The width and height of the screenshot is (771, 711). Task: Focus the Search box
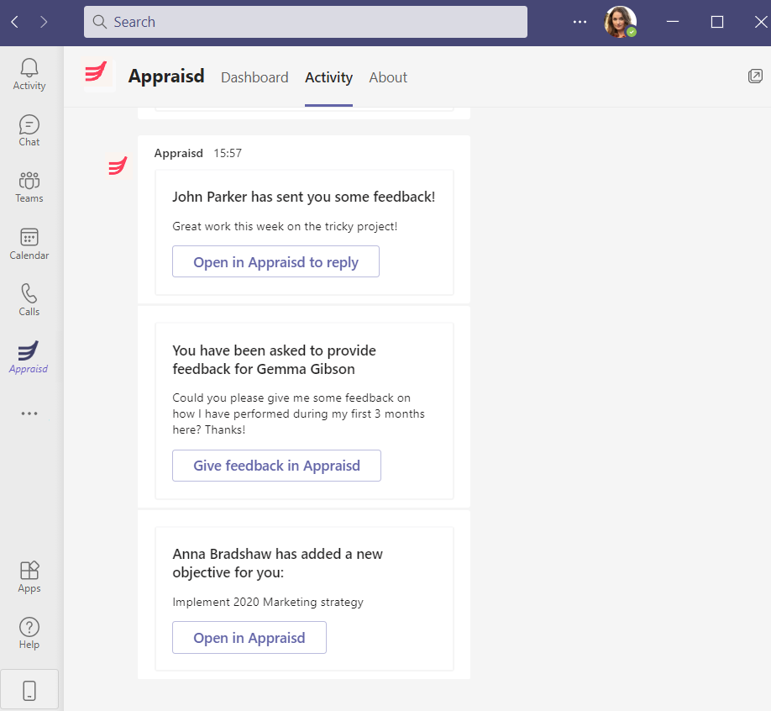(x=306, y=22)
